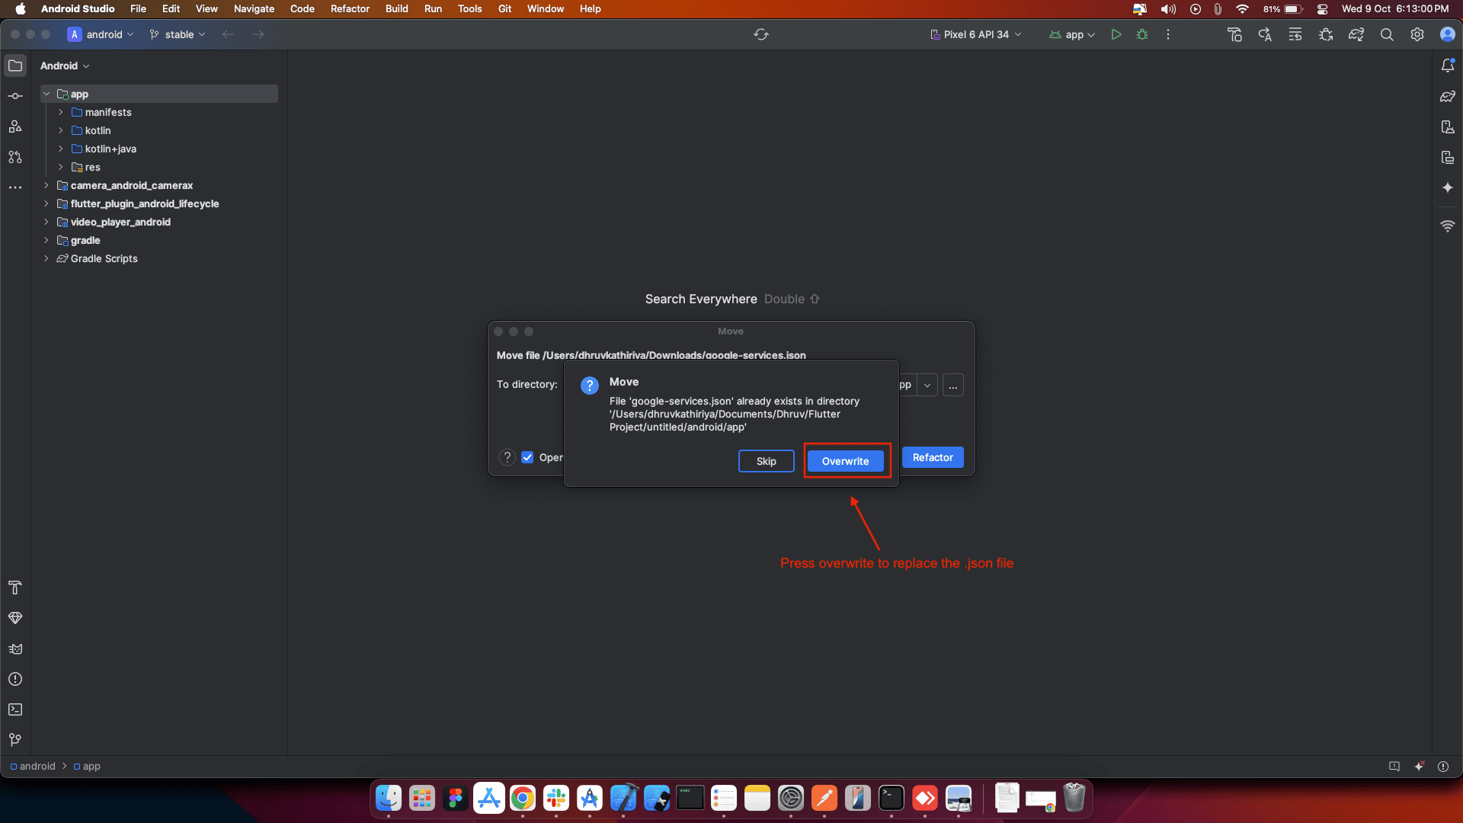This screenshot has height=823, width=1463.
Task: Open the Problems tool window icon
Action: click(x=15, y=679)
